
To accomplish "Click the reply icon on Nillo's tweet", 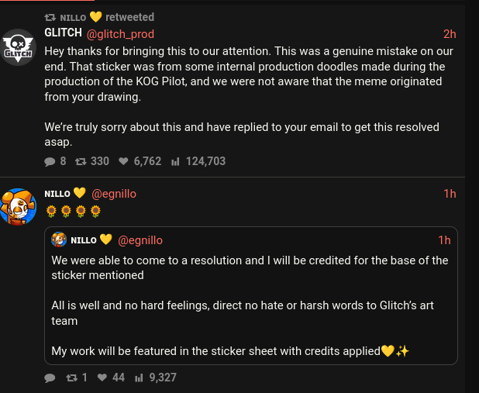I will click(50, 377).
